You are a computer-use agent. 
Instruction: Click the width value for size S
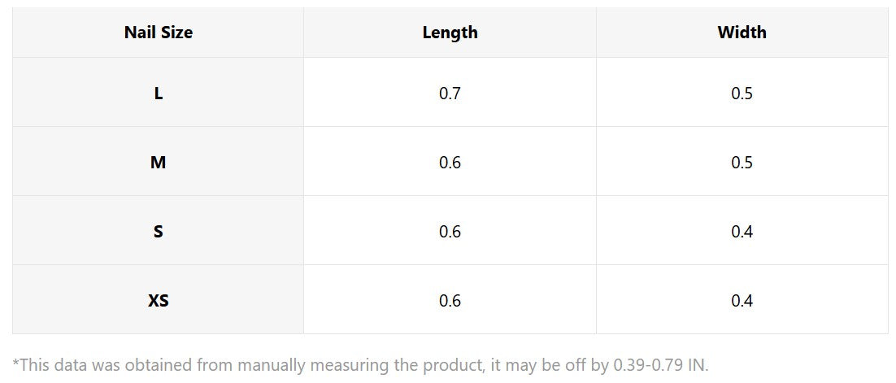(x=742, y=231)
